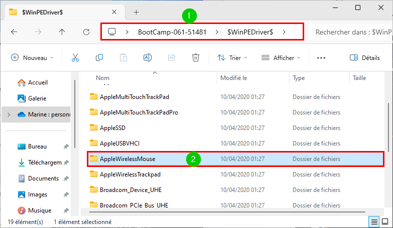The image size is (393, 228).
Task: Click the This PC monitor icon in address bar
Action: click(112, 32)
